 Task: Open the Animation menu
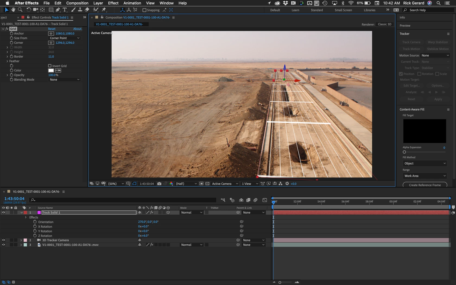pyautogui.click(x=132, y=3)
